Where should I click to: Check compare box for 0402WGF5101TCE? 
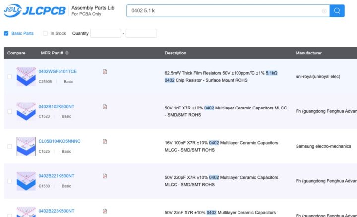click(9, 77)
